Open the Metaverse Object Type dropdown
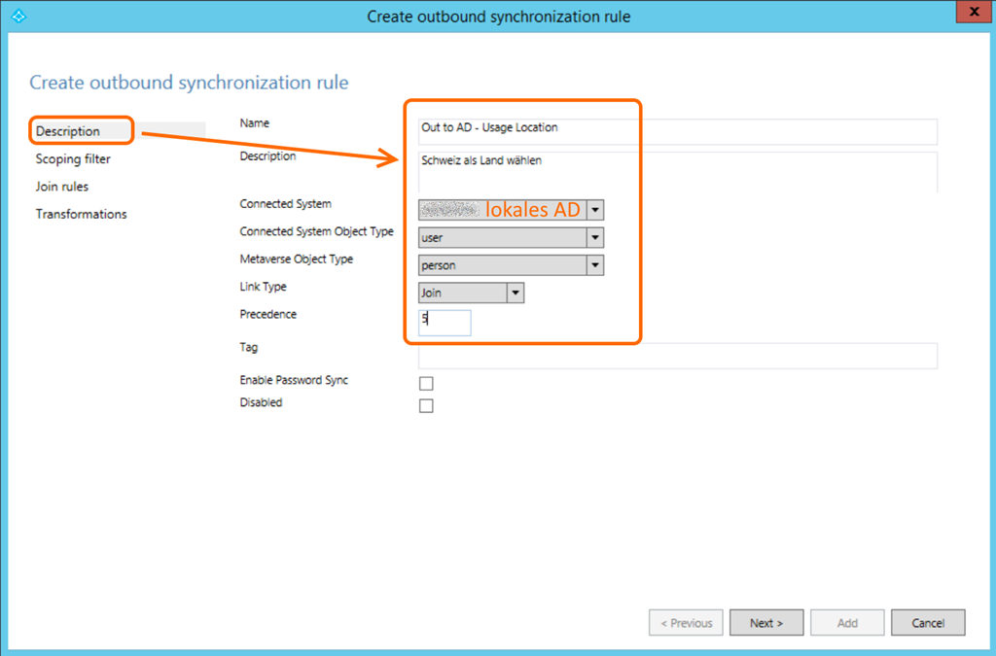 [x=595, y=265]
